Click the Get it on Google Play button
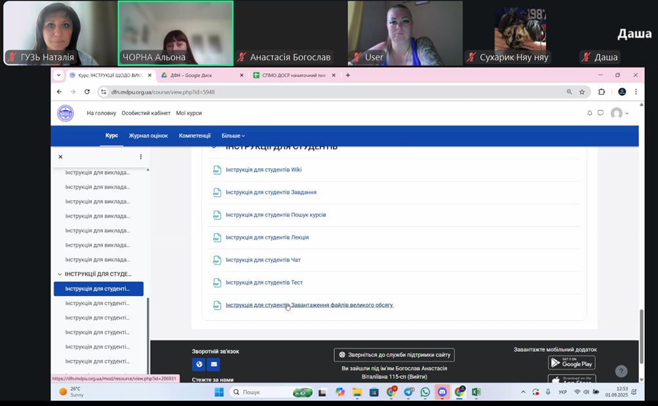The width and height of the screenshot is (658, 406). coord(571,362)
